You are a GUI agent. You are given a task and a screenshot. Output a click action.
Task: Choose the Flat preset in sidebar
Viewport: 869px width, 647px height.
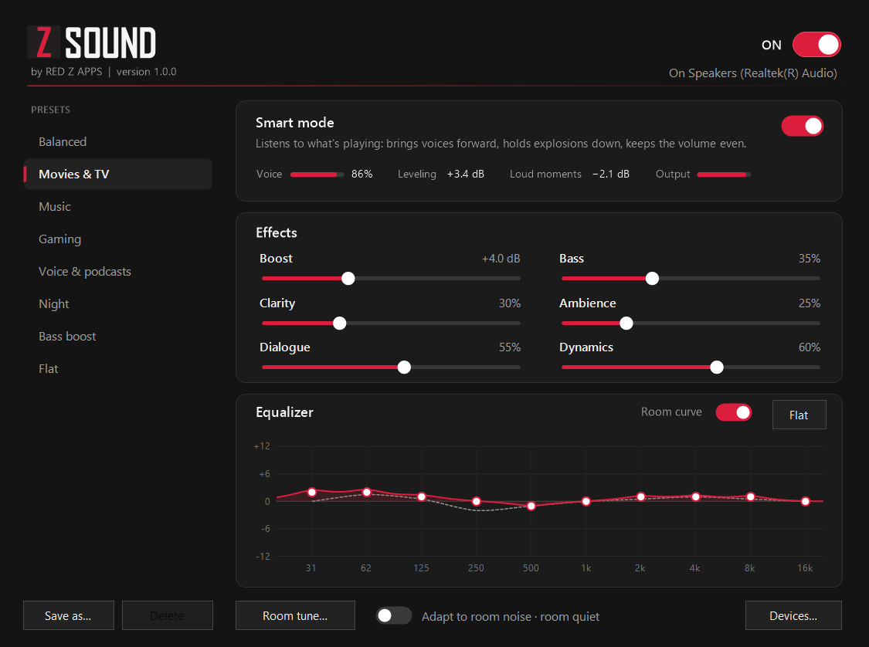[117, 368]
